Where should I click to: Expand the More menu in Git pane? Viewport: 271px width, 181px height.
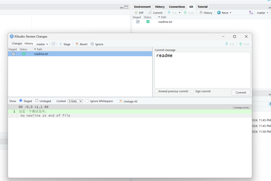click(x=224, y=12)
